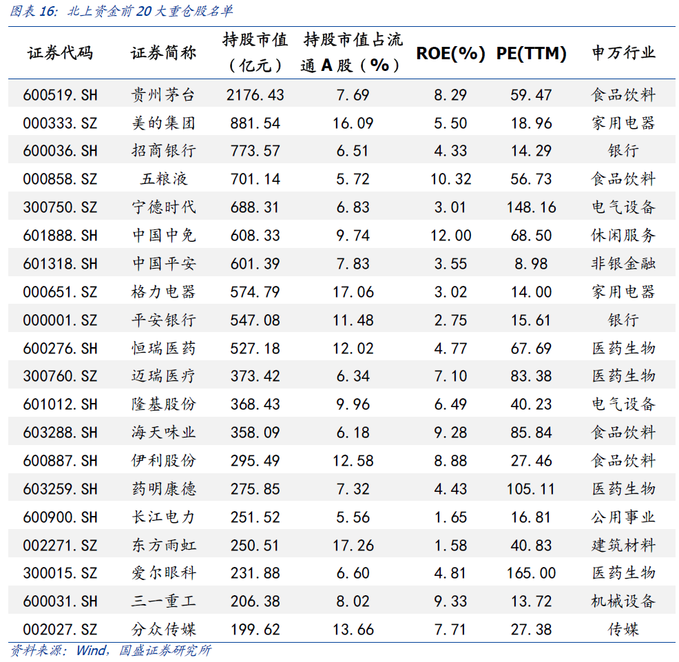The image size is (679, 662).
Task: Select the name 中国中免
Action: click(164, 236)
